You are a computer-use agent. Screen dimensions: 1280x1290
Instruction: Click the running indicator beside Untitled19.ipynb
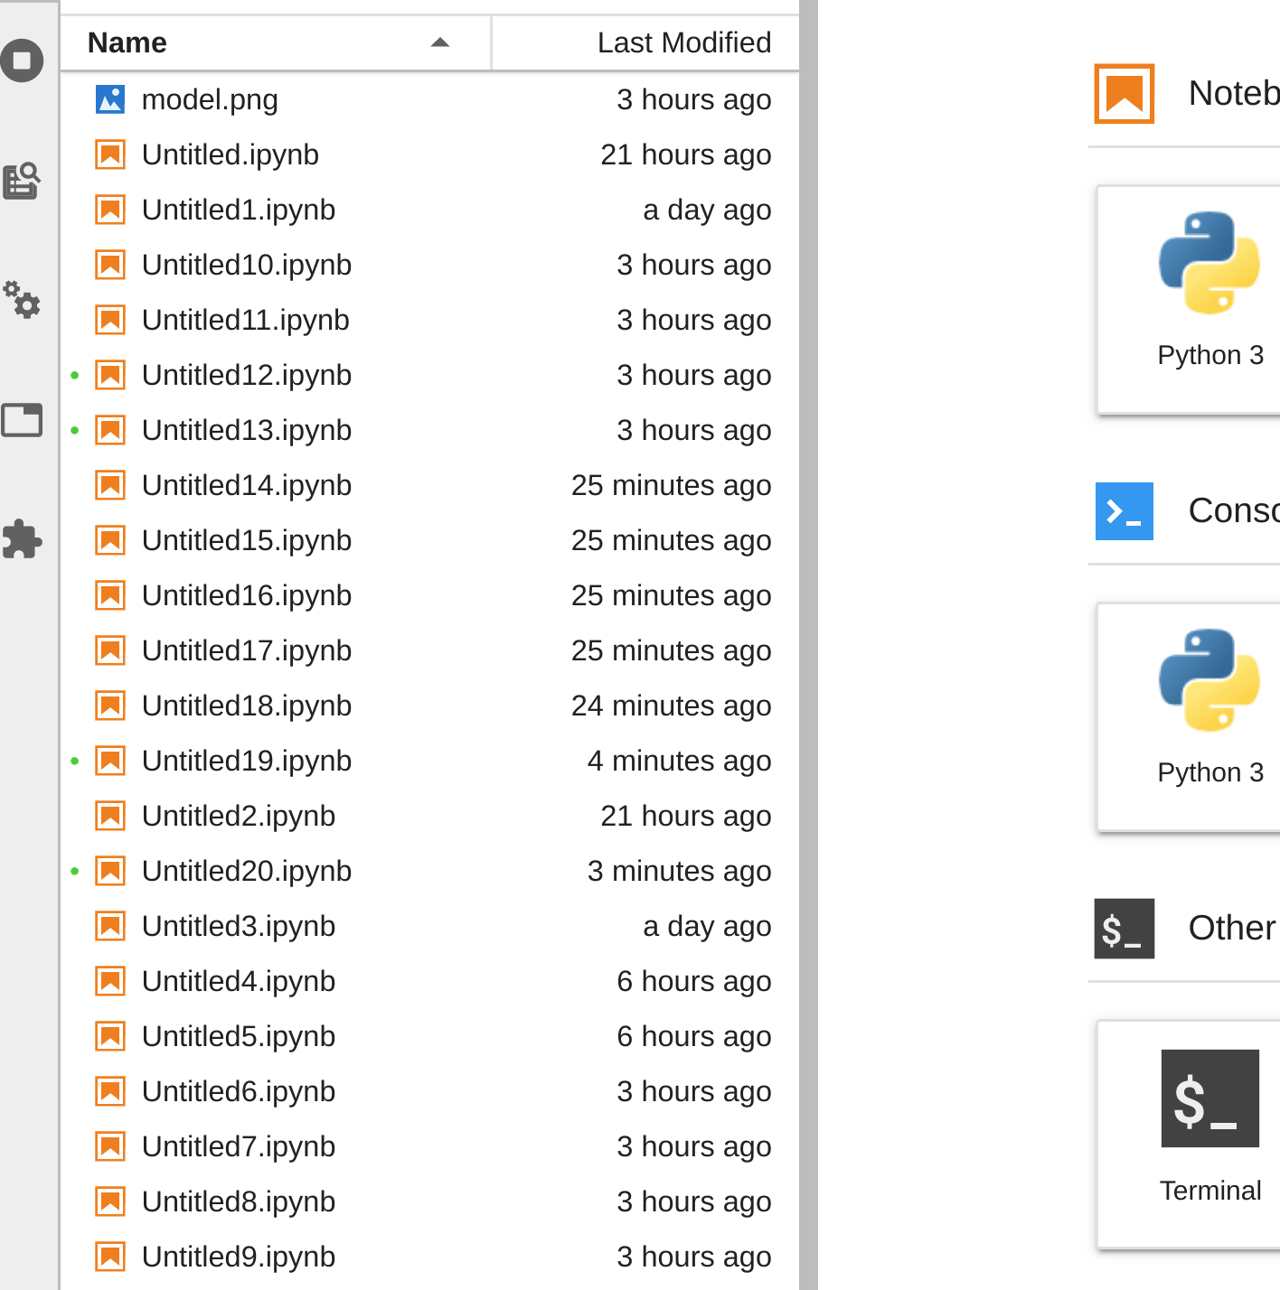coord(74,761)
